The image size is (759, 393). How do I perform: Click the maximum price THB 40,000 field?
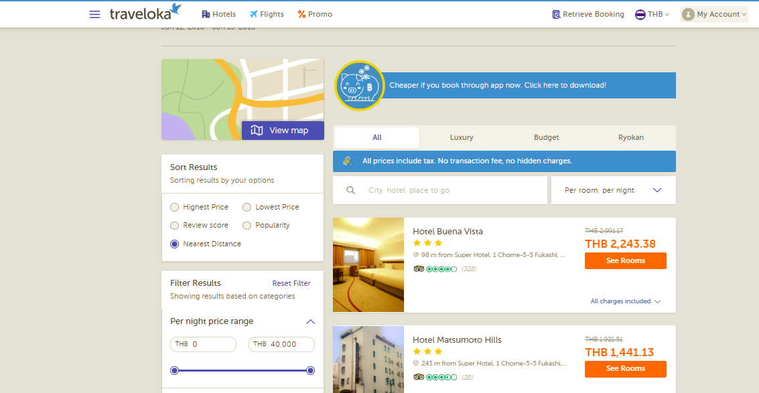tap(282, 345)
